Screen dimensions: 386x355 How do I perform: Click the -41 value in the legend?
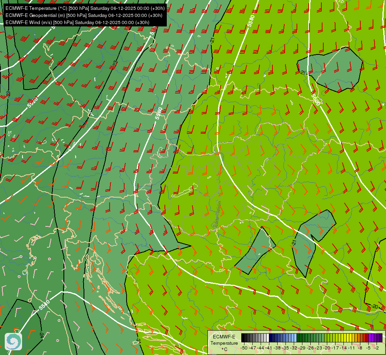coord(269,348)
